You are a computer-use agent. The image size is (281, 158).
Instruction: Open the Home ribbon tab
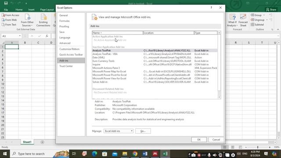(19, 10)
